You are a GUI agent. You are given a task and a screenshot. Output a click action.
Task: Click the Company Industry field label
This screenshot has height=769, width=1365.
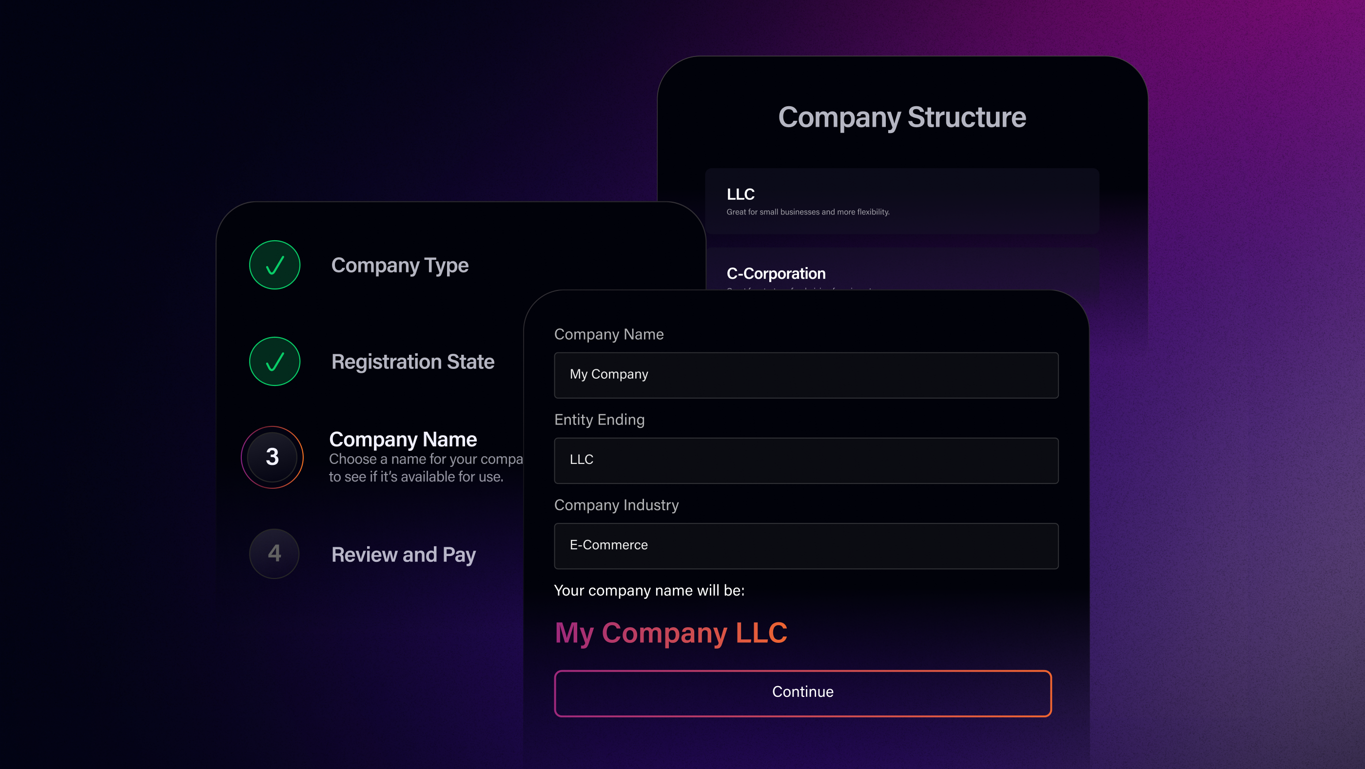616,505
